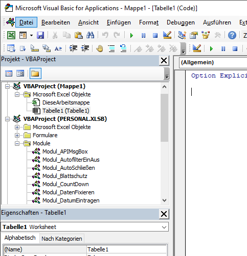This screenshot has width=247, height=256.
Task: Click the Indent icon
Action: click(x=73, y=48)
